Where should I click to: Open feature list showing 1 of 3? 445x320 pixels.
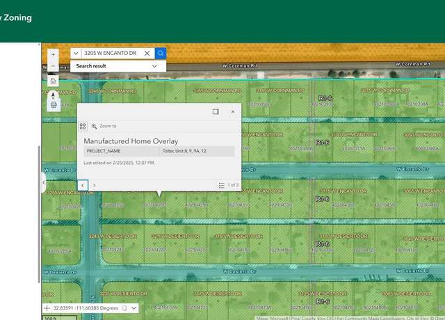(229, 185)
